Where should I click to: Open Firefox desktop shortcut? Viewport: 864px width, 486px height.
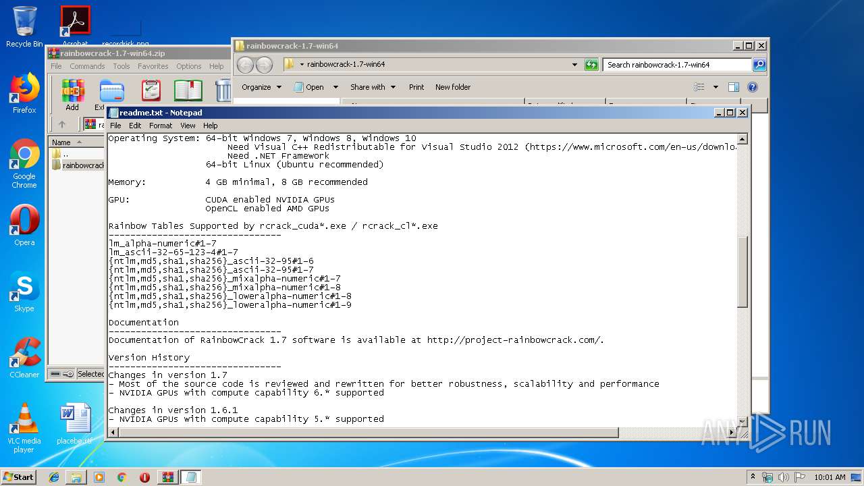click(x=24, y=93)
